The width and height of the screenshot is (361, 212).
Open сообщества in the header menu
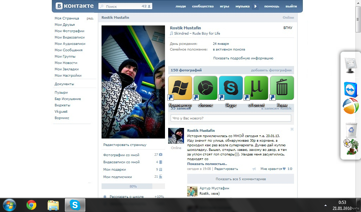(203, 6)
